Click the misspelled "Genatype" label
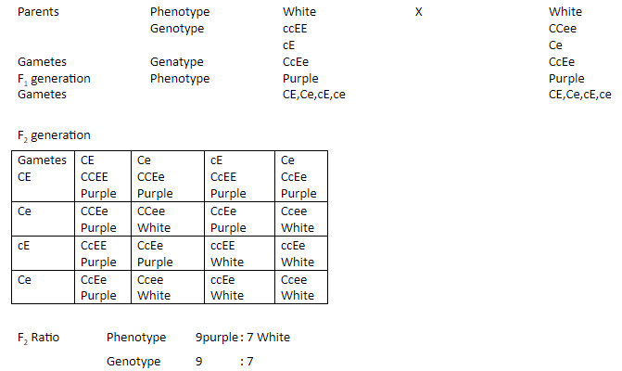Image resolution: width=622 pixels, height=371 pixels. tap(177, 62)
